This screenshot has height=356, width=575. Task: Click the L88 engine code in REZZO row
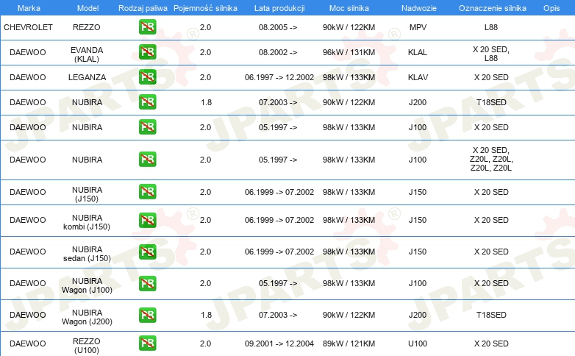tap(491, 27)
